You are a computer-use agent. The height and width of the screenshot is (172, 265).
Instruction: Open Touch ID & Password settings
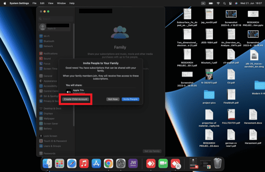54,141
